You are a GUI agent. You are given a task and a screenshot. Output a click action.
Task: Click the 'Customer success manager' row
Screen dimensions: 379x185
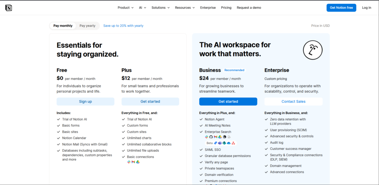click(291, 149)
